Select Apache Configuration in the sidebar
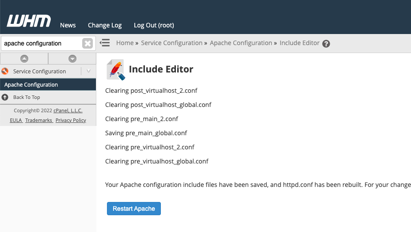This screenshot has width=411, height=232. pyautogui.click(x=48, y=85)
